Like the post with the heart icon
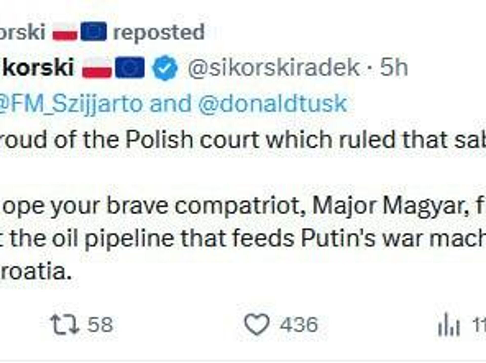This screenshot has width=486, height=363. [x=256, y=324]
